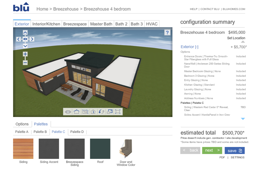Select the Door and Window Color thumbnail
The image size is (258, 174).
coord(126,149)
